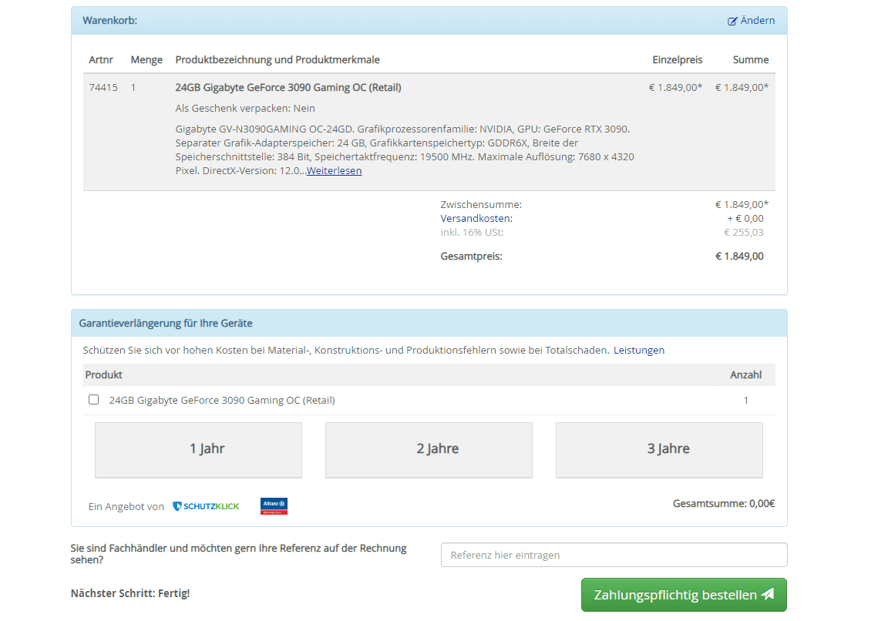The image size is (888, 621).
Task: Click Zahlungspflichtig bestellen to place order
Action: [684, 594]
